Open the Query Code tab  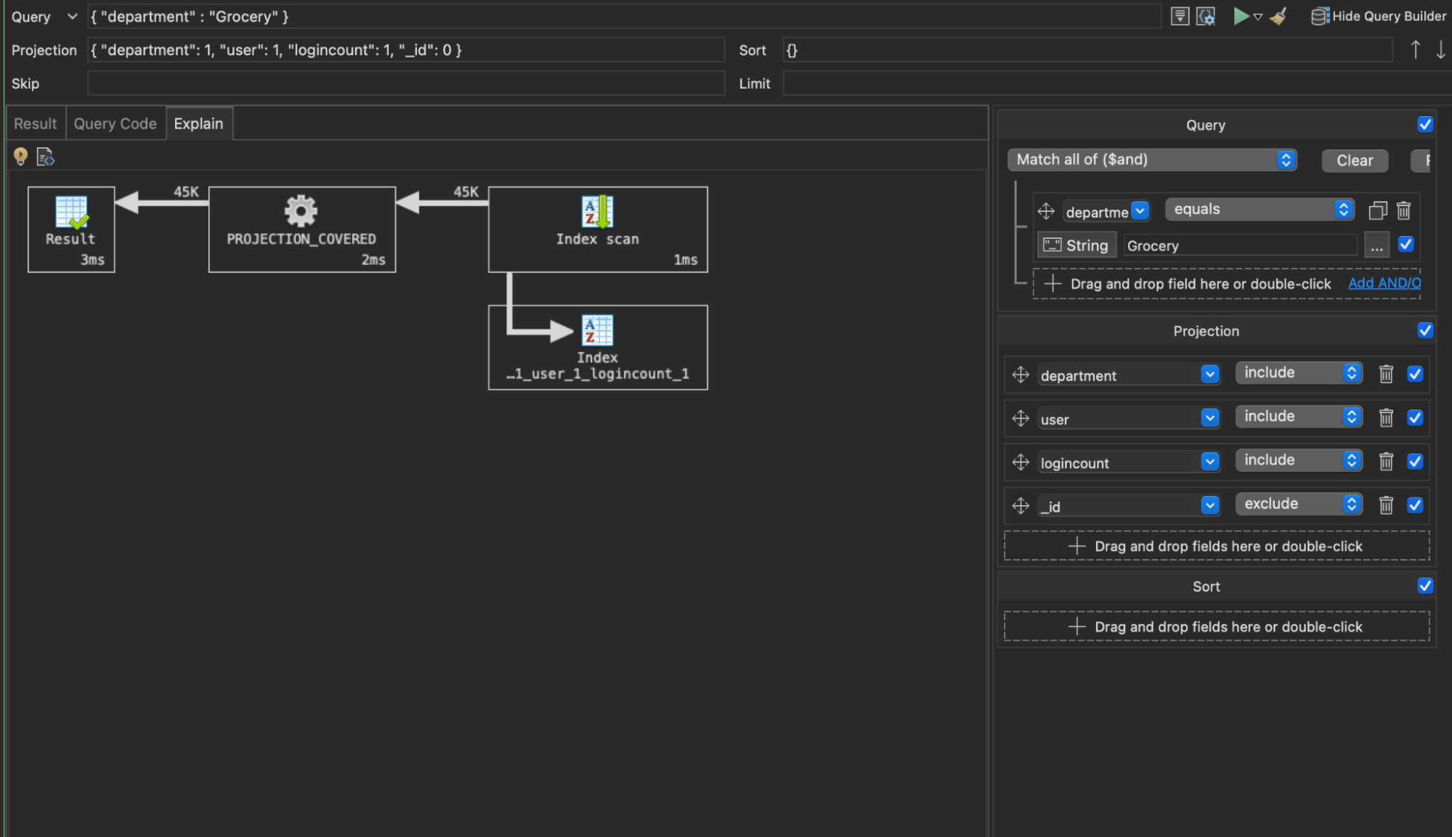(114, 123)
